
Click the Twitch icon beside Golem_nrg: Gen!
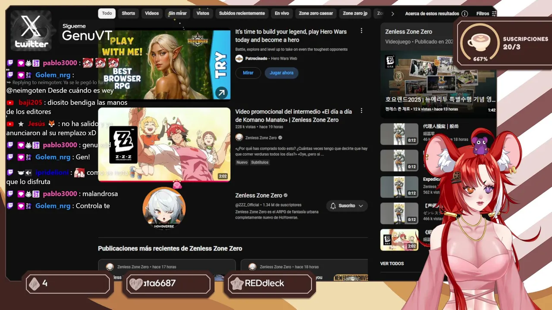(10, 157)
